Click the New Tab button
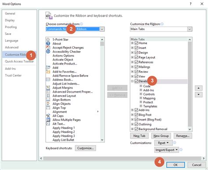 coord(139,136)
